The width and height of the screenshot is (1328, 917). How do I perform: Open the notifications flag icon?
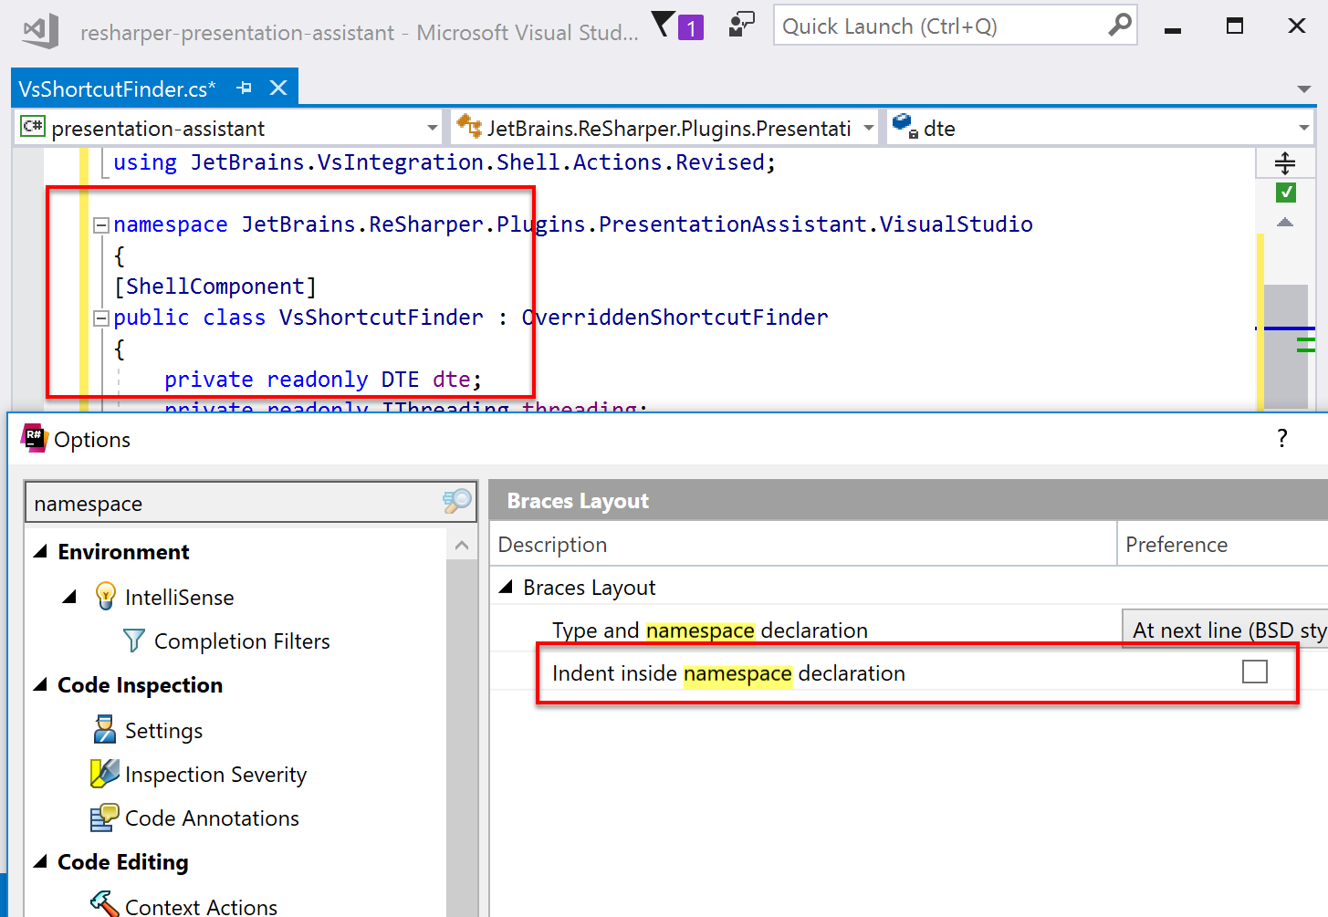(664, 24)
